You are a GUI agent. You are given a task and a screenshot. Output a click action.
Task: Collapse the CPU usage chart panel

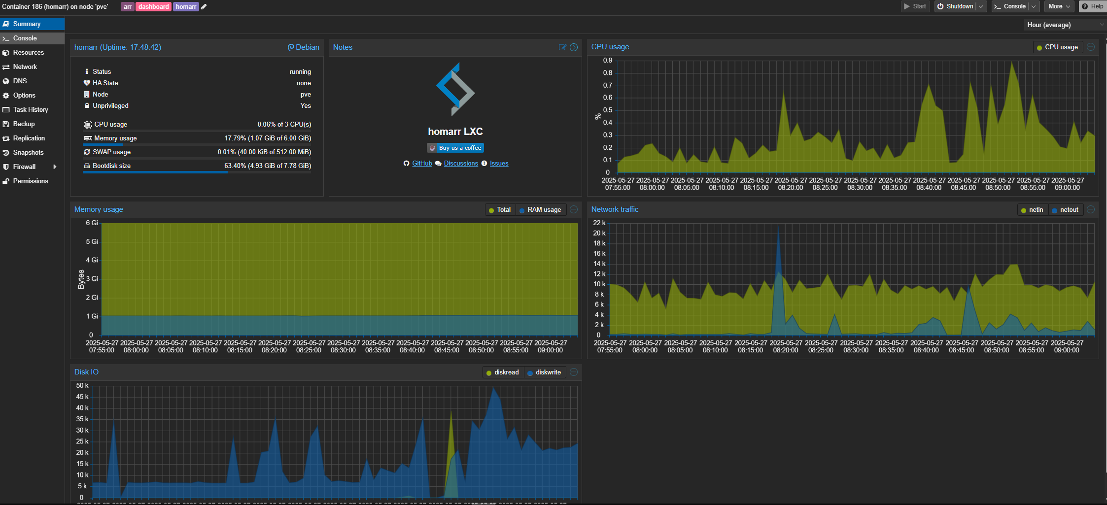(1091, 47)
